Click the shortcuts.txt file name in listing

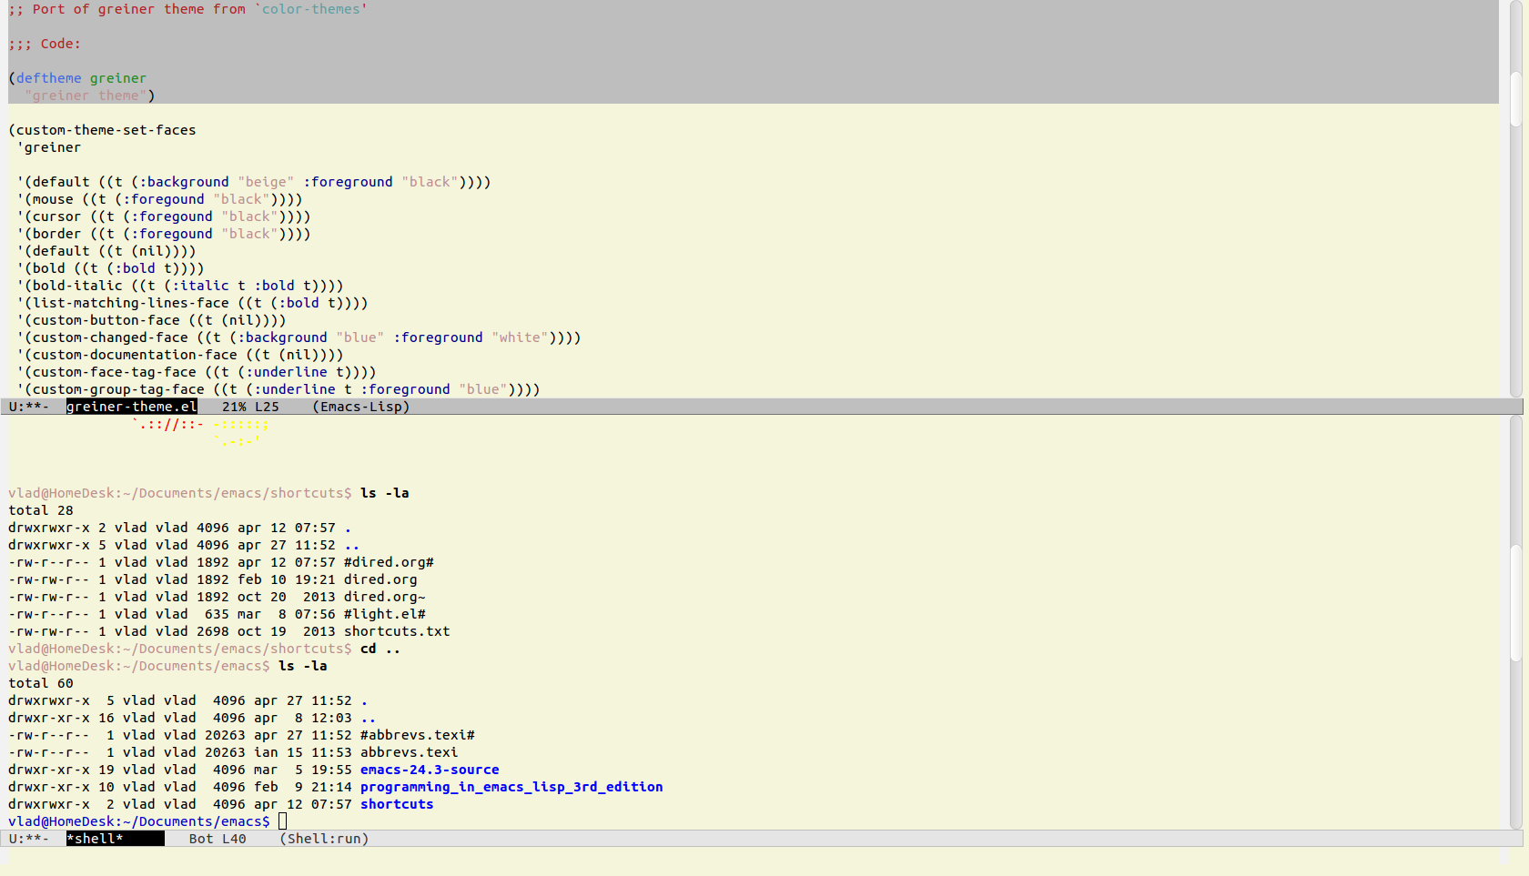tap(397, 631)
